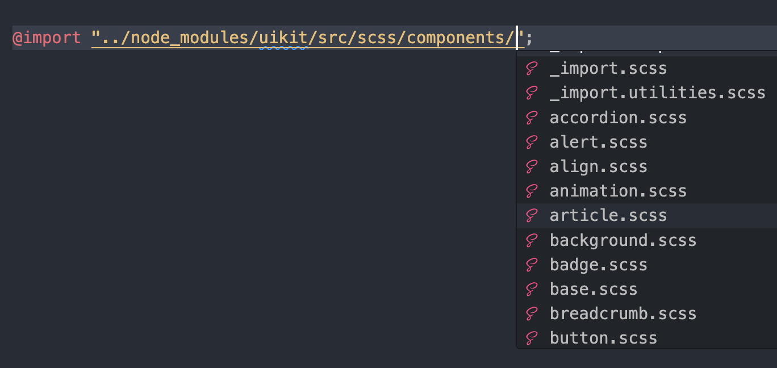This screenshot has width=777, height=368.
Task: Select the _import.utilities.scss suggestion
Action: click(x=657, y=93)
